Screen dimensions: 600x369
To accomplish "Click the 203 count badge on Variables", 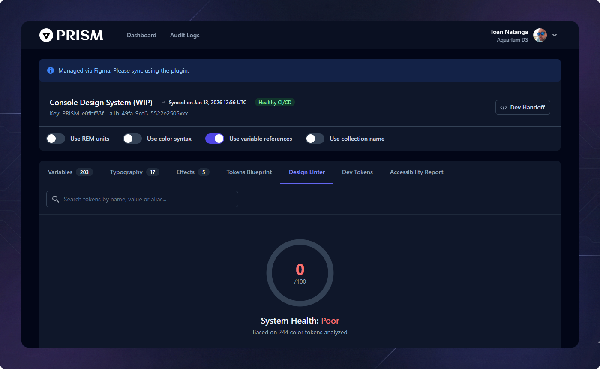I will (x=84, y=172).
